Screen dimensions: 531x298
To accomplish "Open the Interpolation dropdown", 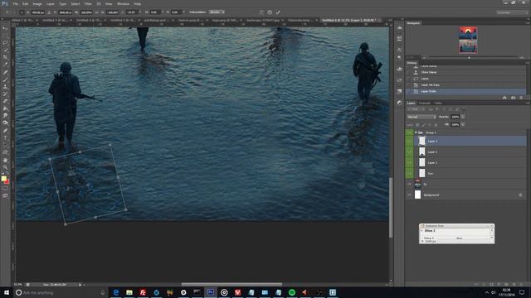I will 217,12.
